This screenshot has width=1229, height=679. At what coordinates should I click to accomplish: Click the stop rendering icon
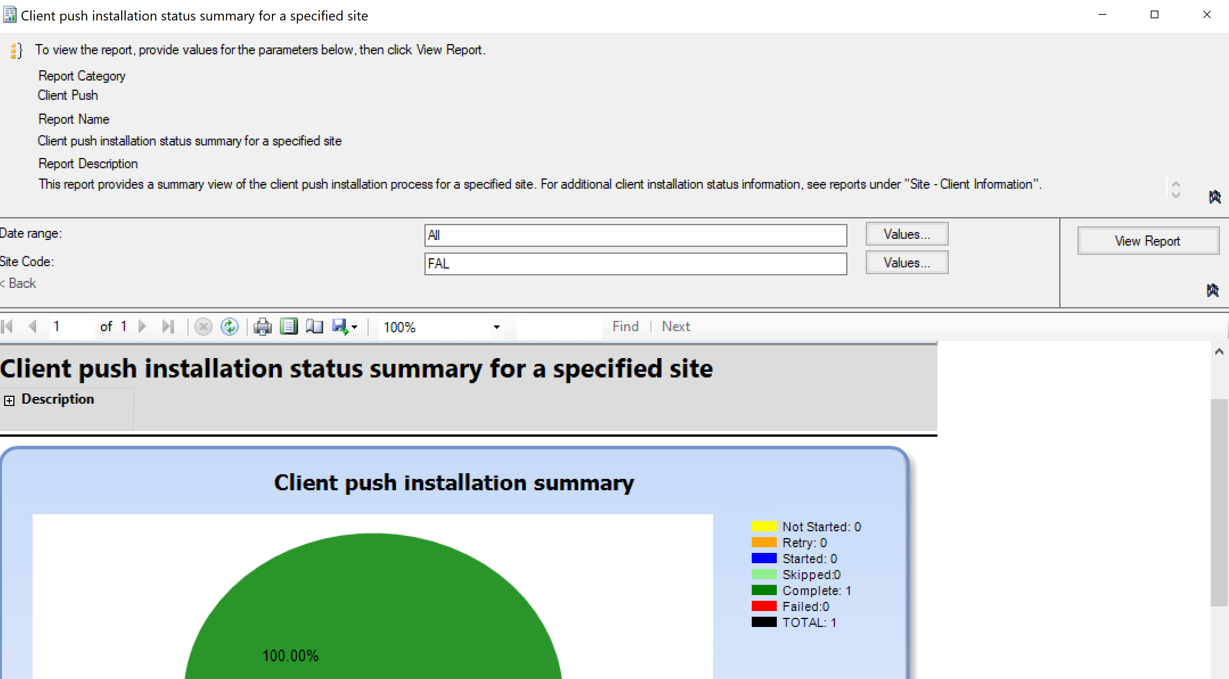(203, 327)
